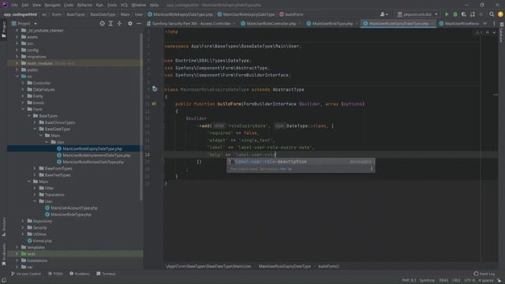
Task: Click Expand All icon in Project panel
Action: [110, 24]
